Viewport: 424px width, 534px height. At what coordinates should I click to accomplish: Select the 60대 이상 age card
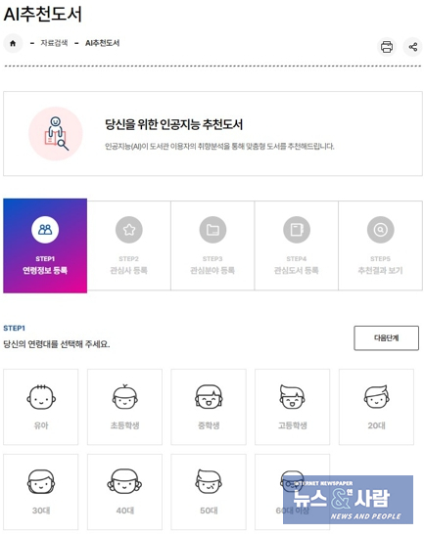coord(293,492)
